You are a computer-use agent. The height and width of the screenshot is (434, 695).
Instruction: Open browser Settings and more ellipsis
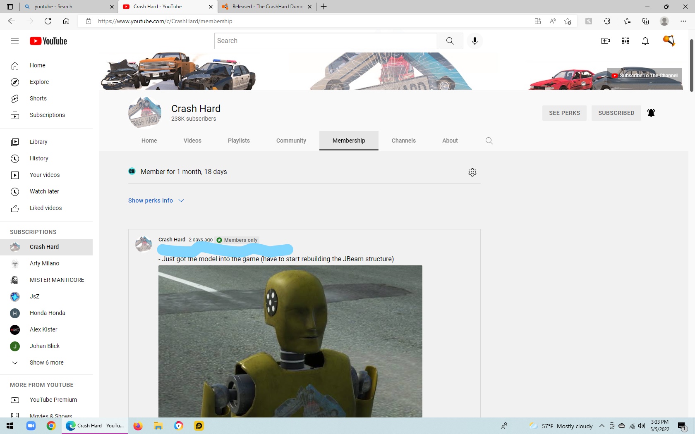(683, 21)
